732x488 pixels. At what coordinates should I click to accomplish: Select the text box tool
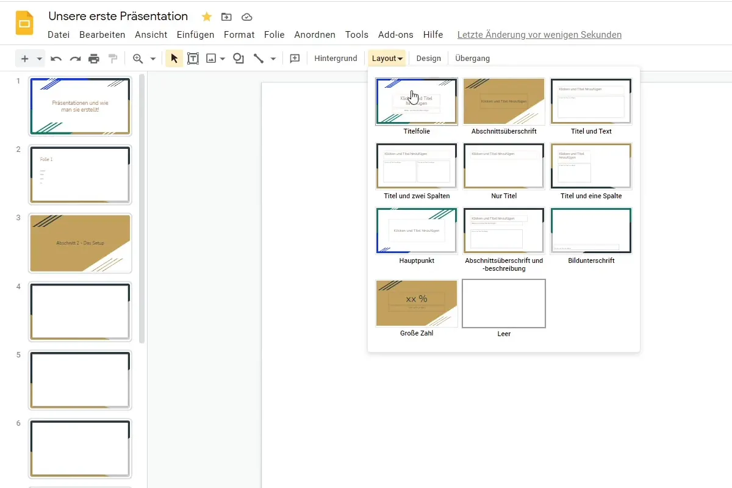193,59
